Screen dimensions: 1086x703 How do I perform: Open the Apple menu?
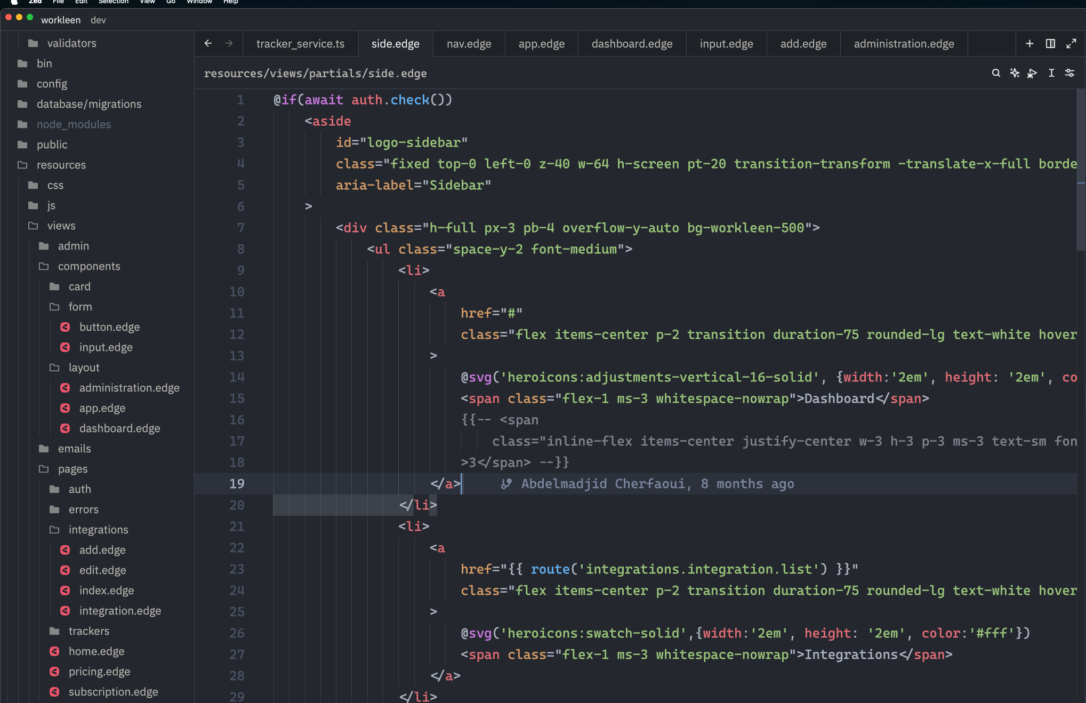pos(14,2)
